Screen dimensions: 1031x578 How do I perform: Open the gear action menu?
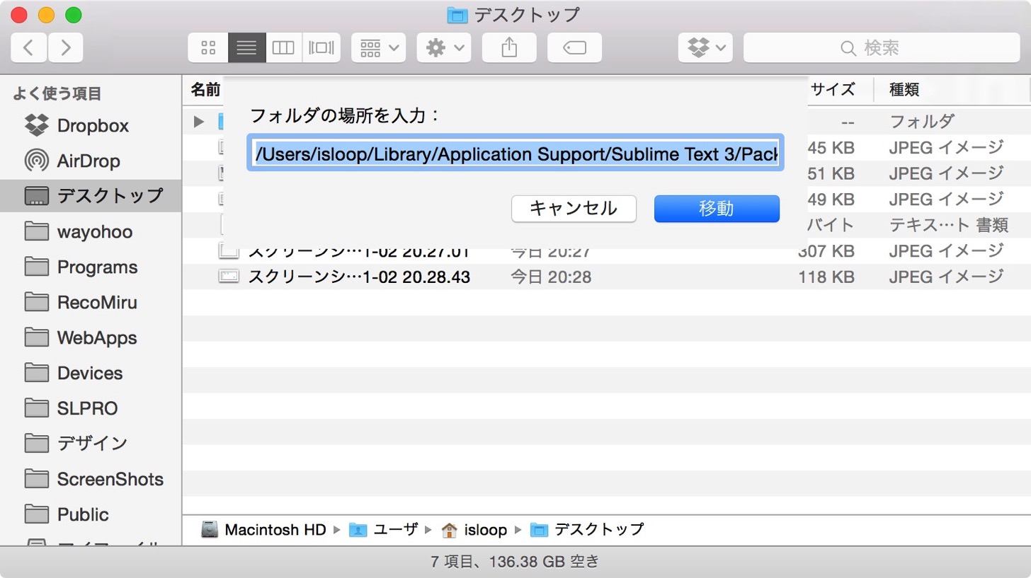click(444, 48)
